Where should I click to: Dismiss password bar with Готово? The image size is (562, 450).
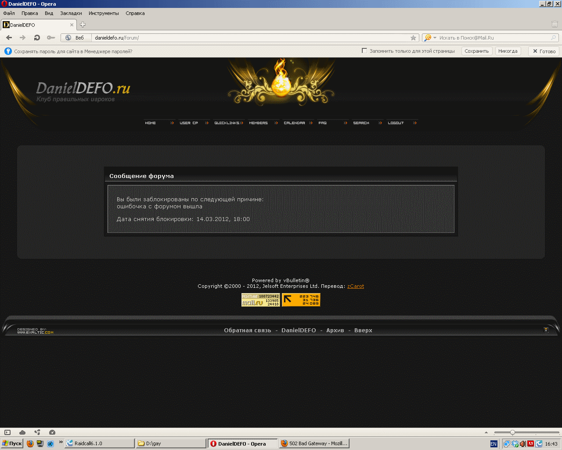[x=544, y=51]
